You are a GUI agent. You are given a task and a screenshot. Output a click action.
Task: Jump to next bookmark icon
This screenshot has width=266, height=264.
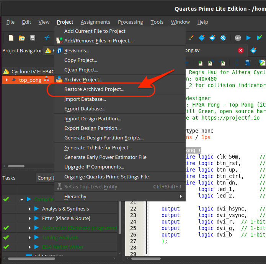tap(211, 63)
